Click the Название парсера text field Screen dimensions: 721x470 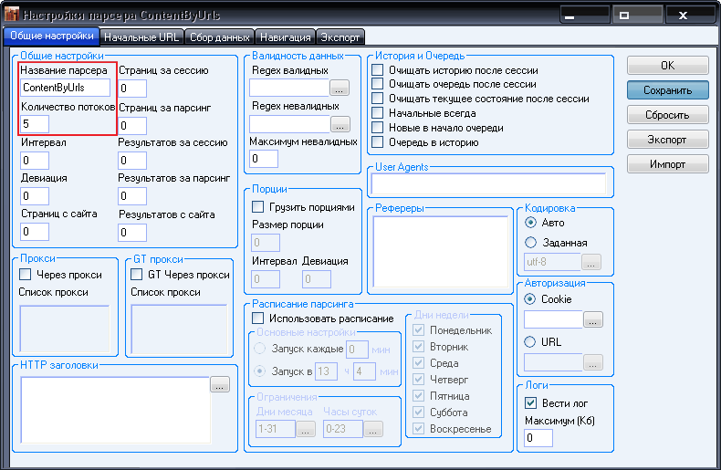coord(66,88)
